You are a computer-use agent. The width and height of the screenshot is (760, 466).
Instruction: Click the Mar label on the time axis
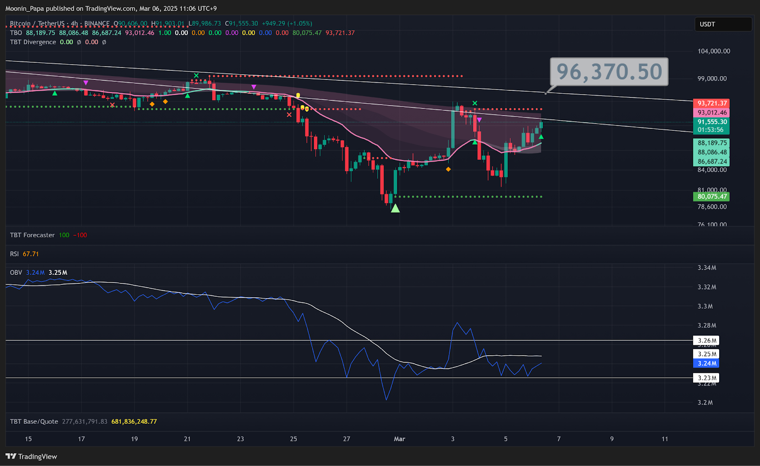[399, 439]
